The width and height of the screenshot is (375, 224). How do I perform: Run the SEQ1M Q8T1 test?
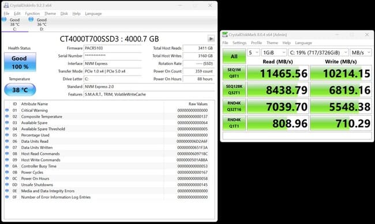[x=234, y=73]
